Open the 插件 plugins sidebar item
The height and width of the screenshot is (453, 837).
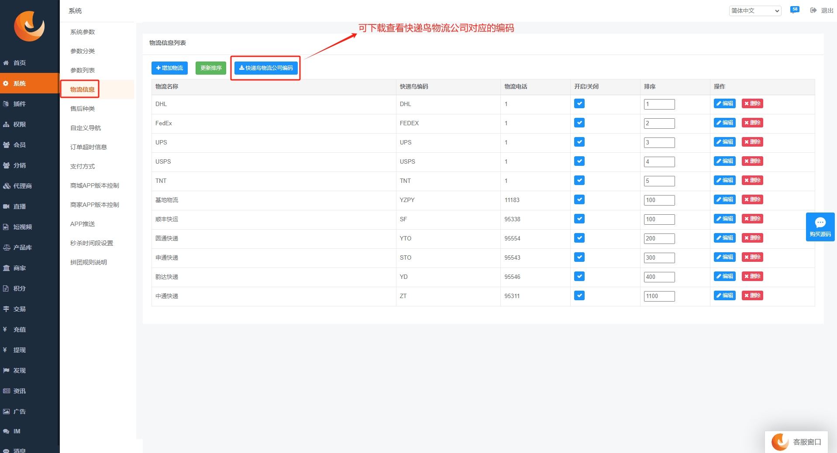click(29, 104)
